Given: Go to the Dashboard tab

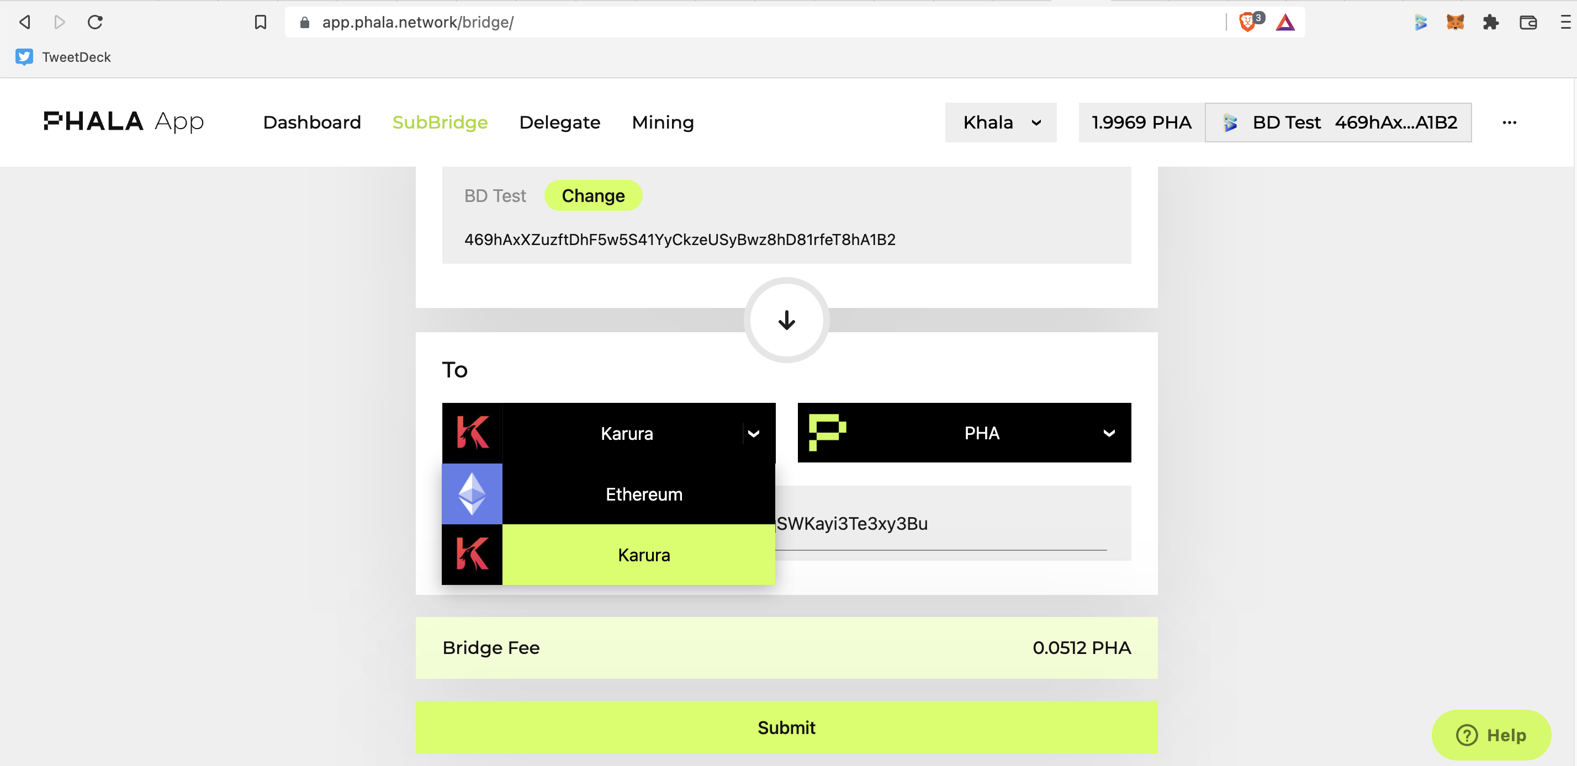Looking at the screenshot, I should pyautogui.click(x=311, y=123).
